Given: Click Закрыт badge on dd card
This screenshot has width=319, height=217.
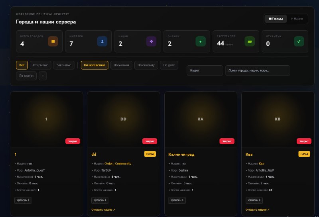Looking at the screenshot, I should [x=150, y=141].
